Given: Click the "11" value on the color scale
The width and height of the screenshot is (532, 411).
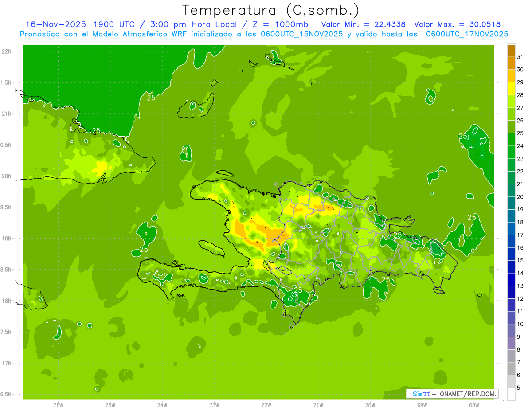Looking at the screenshot, I should click(520, 312).
